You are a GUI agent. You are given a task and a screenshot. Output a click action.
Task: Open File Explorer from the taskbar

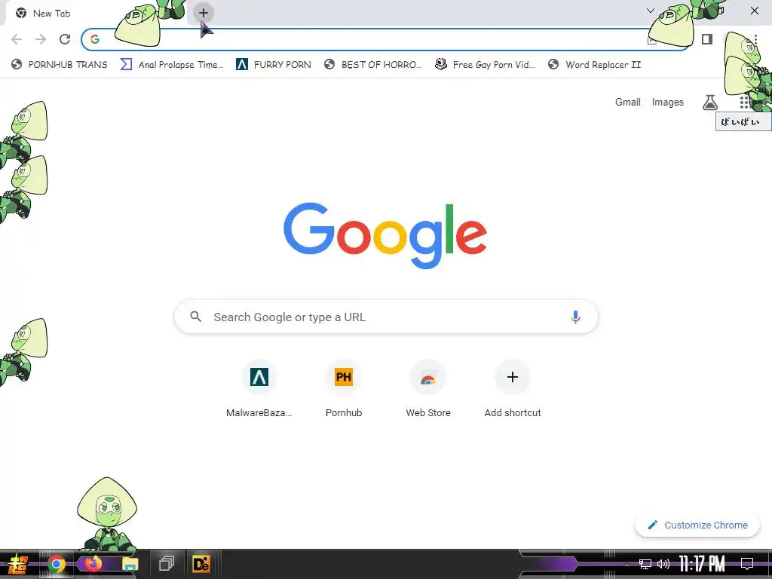130,564
